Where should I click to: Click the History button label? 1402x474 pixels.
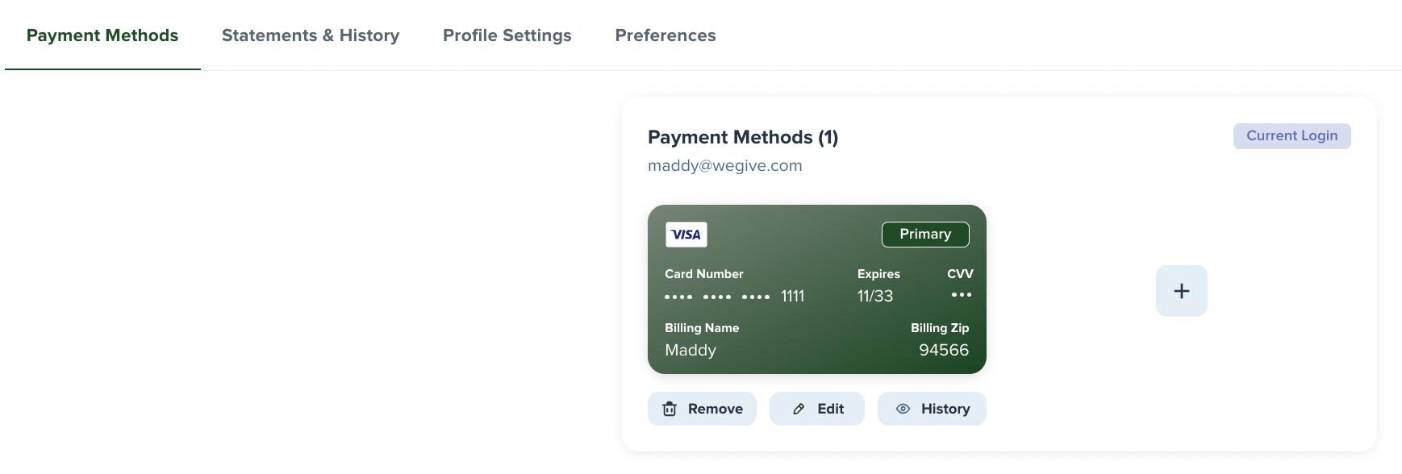point(945,409)
